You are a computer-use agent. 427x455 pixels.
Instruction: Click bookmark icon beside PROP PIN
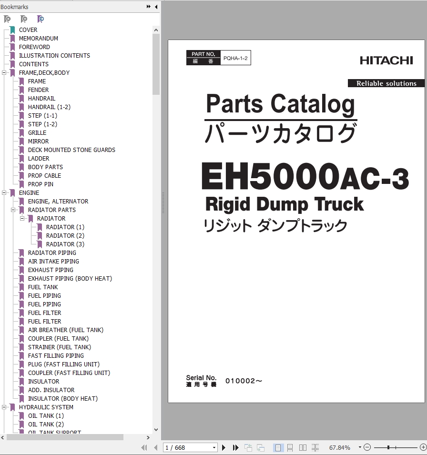click(x=21, y=184)
